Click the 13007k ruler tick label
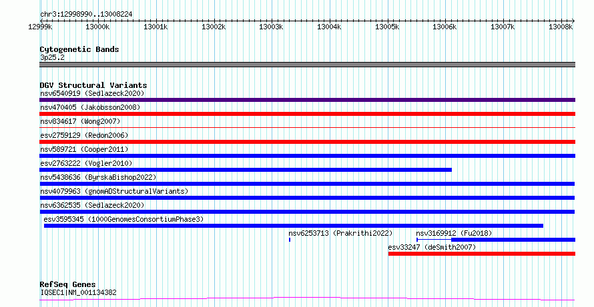This screenshot has height=307, width=594. coord(503,27)
